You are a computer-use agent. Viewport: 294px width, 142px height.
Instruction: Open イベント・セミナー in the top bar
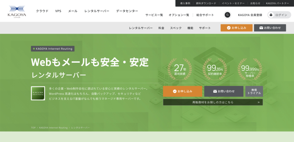(x=233, y=3)
